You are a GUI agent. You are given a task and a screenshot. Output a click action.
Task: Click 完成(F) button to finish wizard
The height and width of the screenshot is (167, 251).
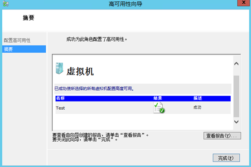[x=226, y=158]
